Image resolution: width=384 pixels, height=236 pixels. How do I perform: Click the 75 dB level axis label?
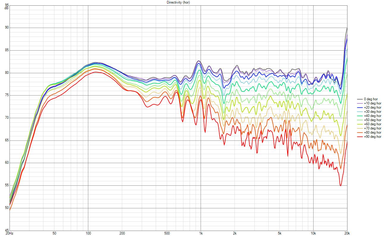coord(7,95)
